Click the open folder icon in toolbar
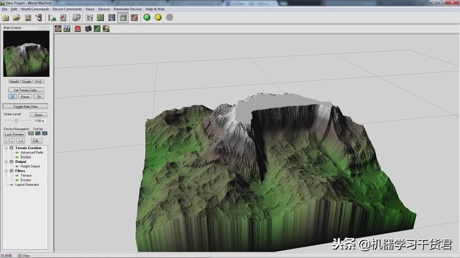The image size is (460, 258). coord(17,18)
